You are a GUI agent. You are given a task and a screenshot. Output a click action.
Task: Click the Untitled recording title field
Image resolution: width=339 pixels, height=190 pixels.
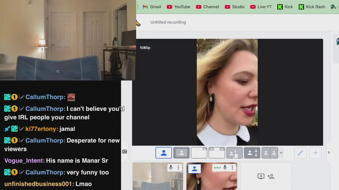[168, 22]
